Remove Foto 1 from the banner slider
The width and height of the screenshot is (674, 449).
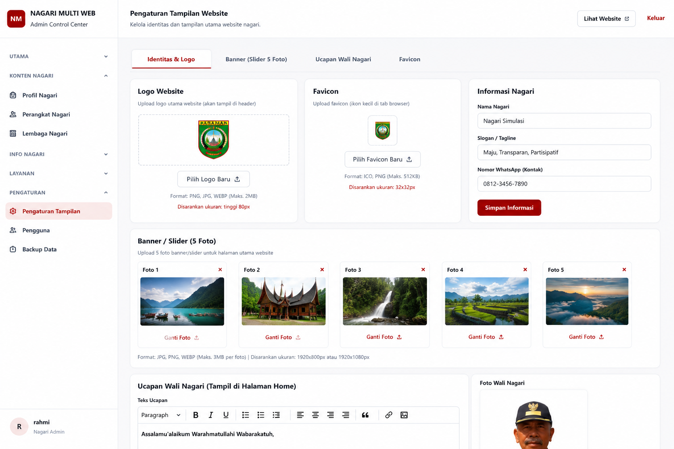point(220,270)
